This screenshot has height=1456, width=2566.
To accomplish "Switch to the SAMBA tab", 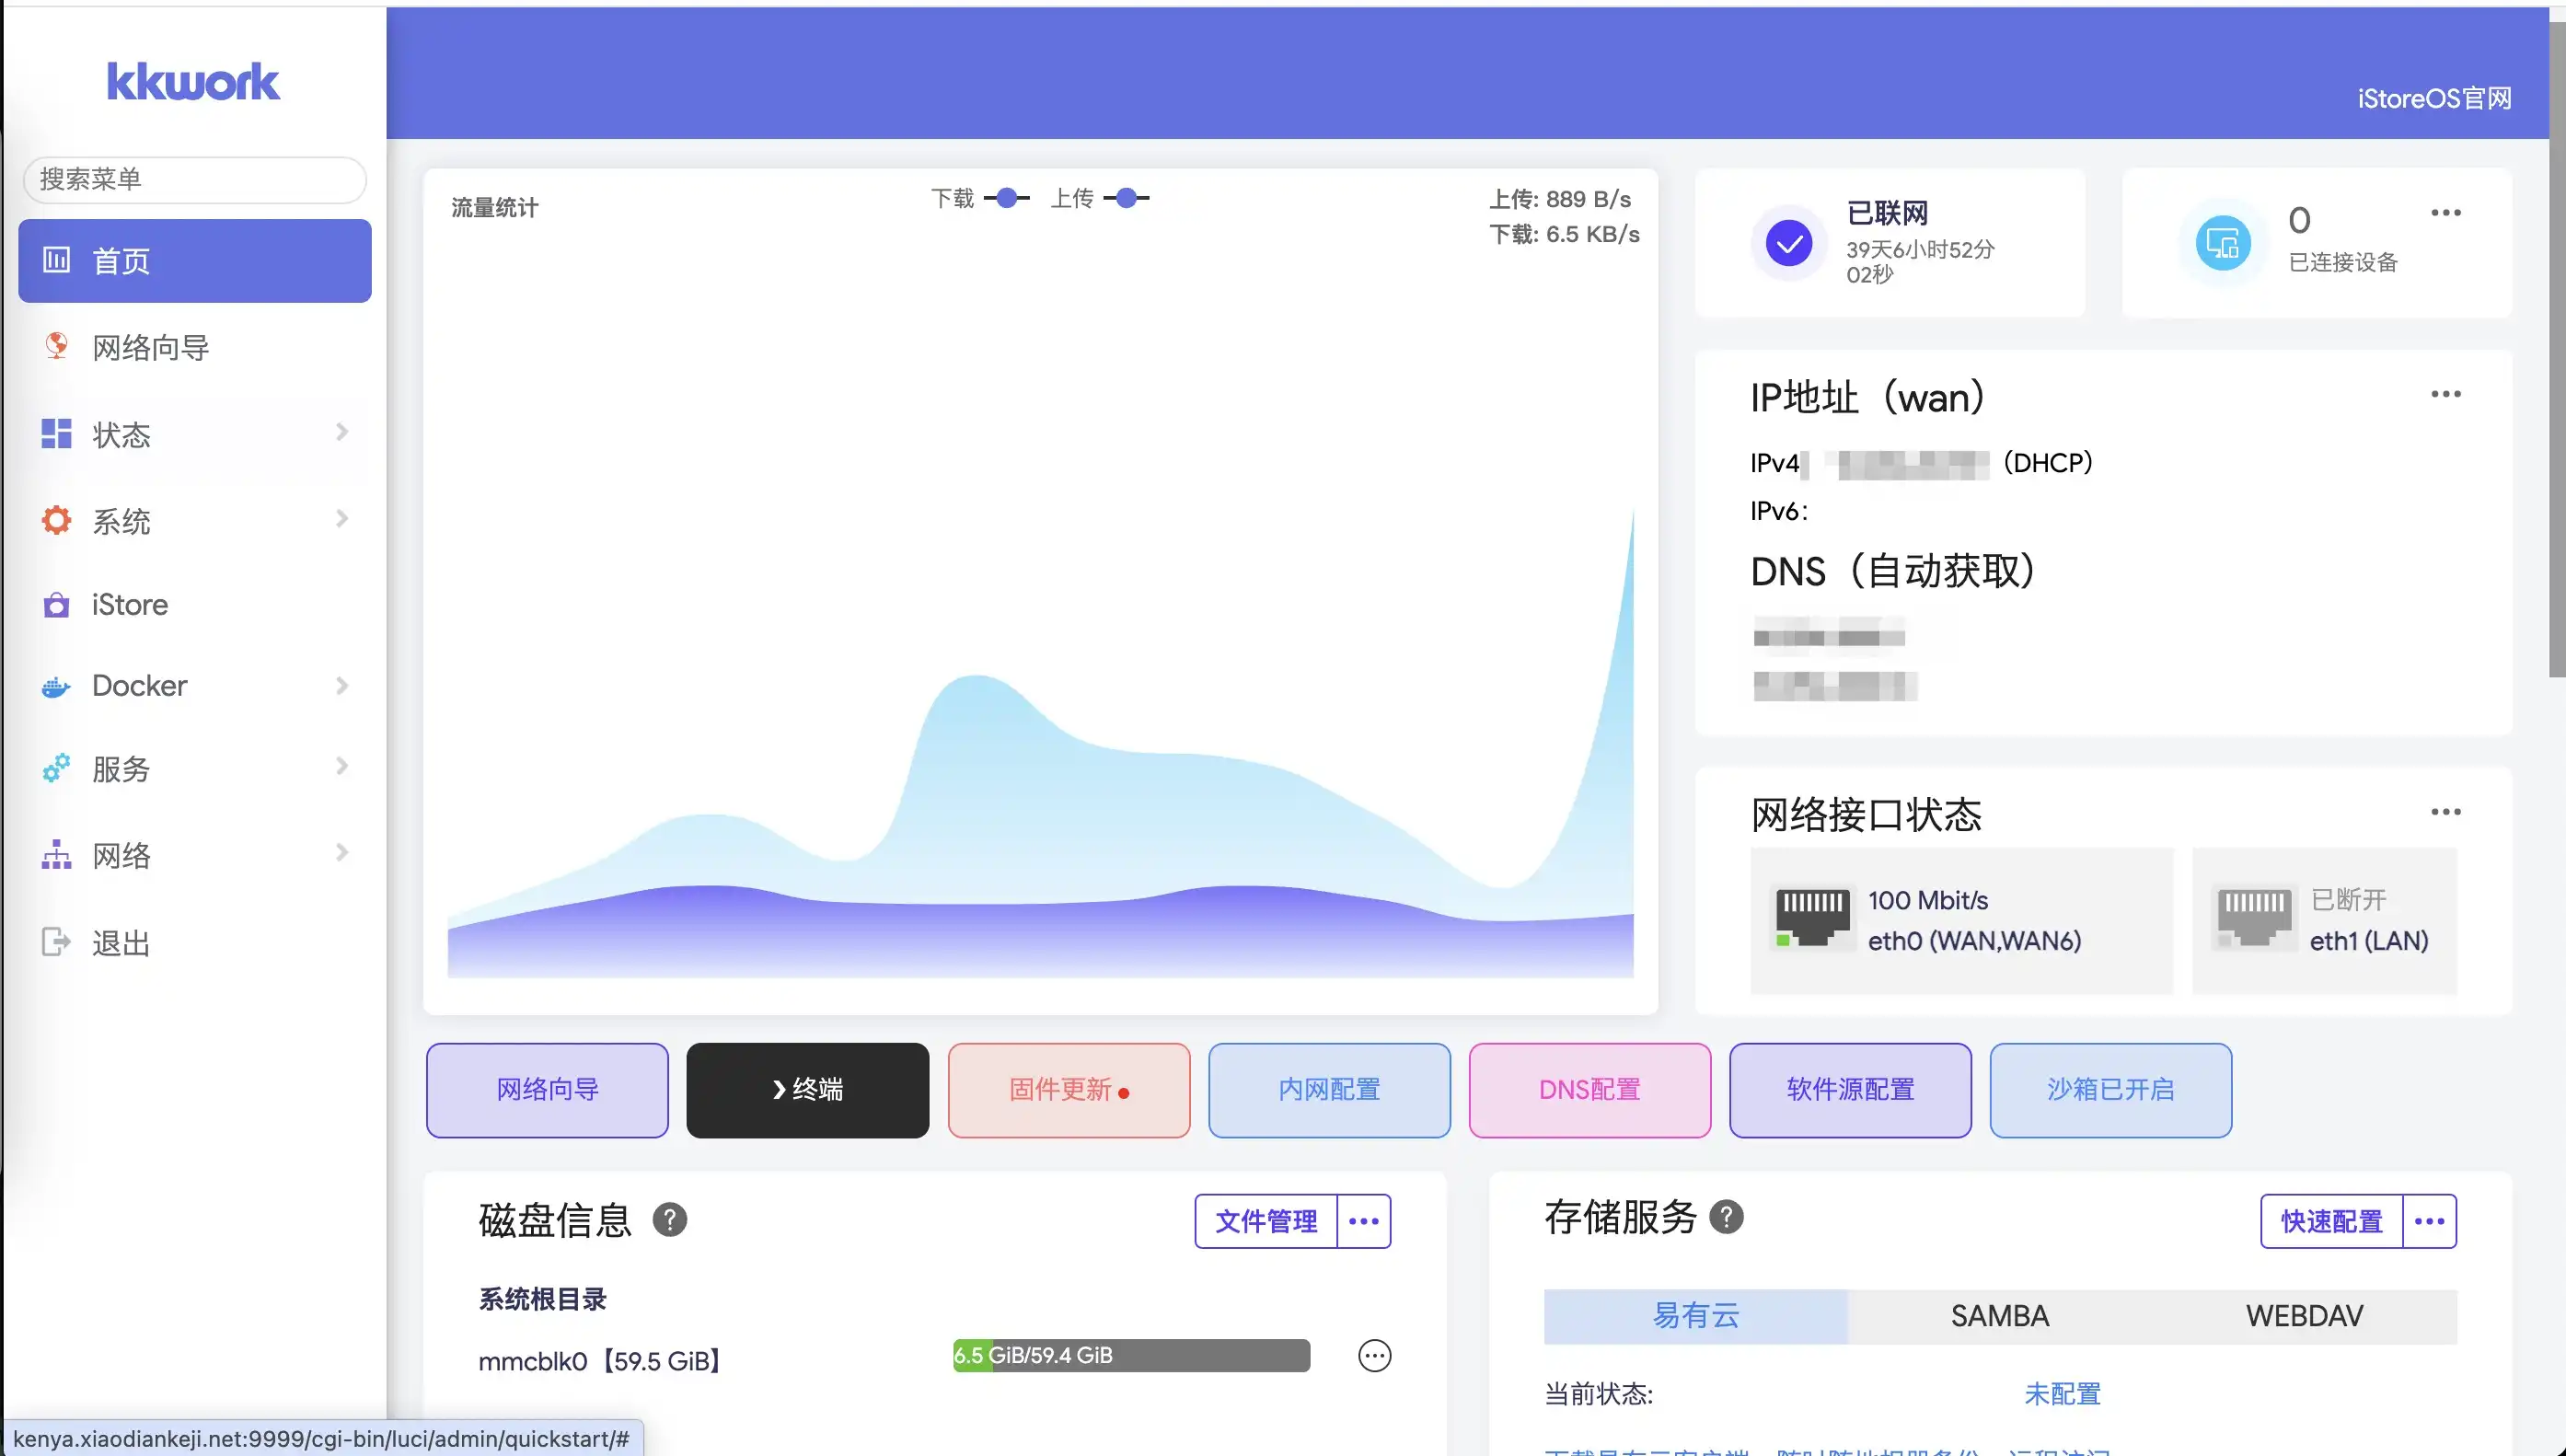I will coord(1999,1316).
